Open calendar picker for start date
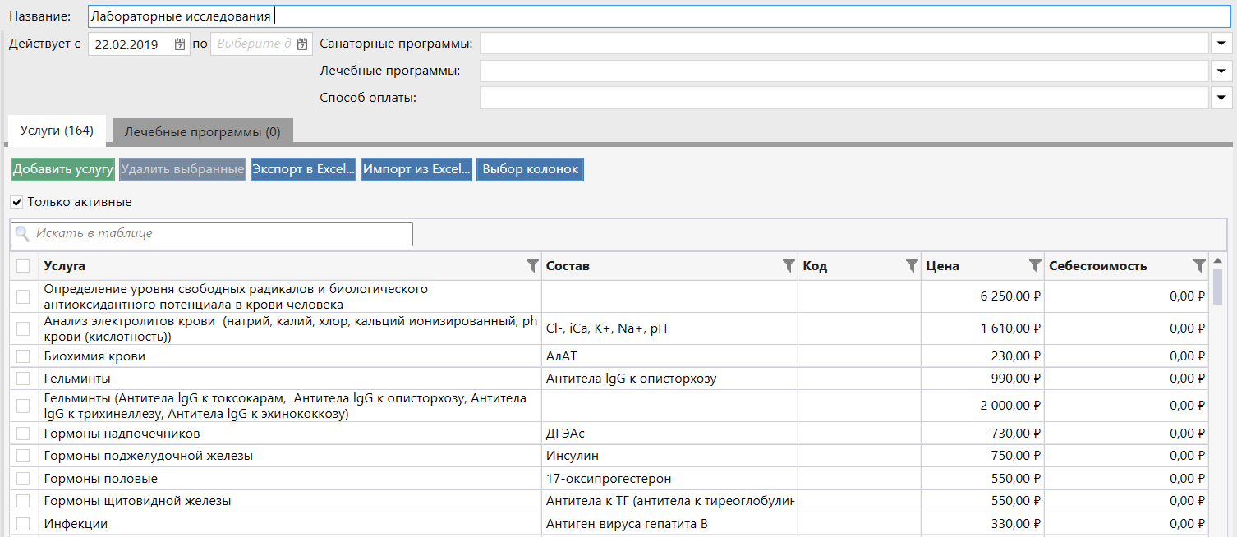This screenshot has width=1237, height=537. pyautogui.click(x=180, y=44)
